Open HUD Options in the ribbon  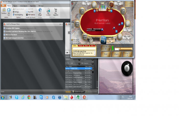point(30,15)
